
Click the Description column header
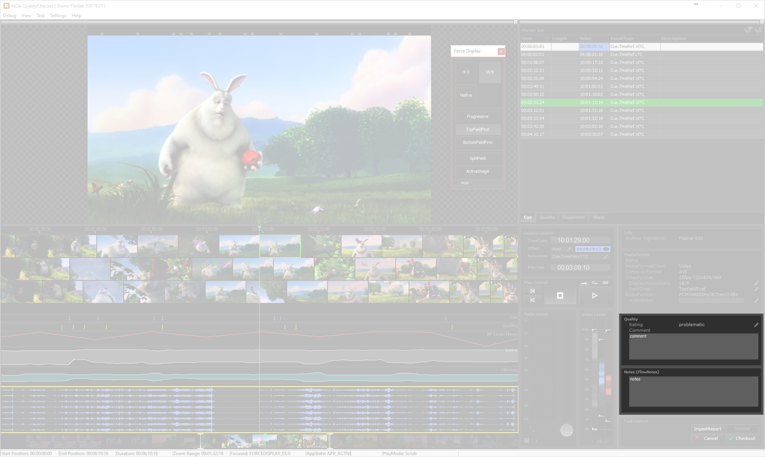(673, 39)
